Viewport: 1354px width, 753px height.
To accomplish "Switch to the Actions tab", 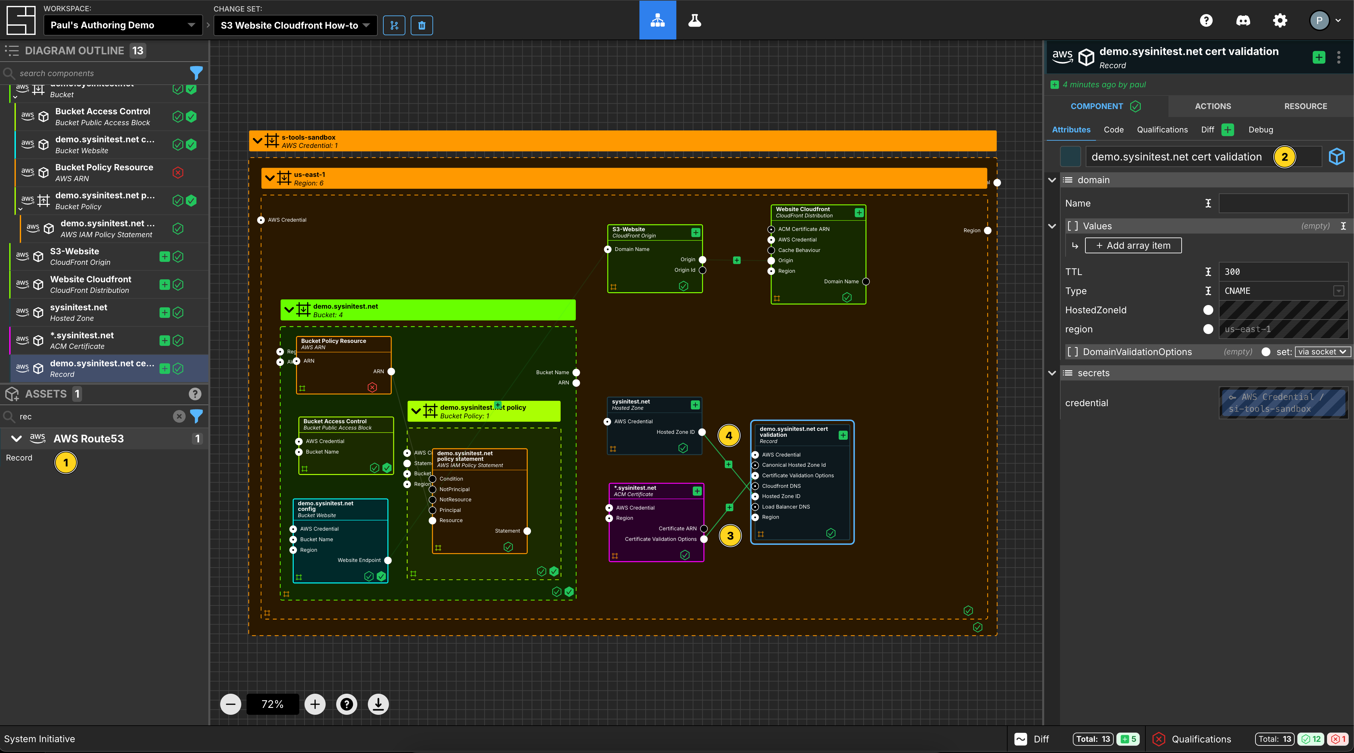I will point(1213,106).
